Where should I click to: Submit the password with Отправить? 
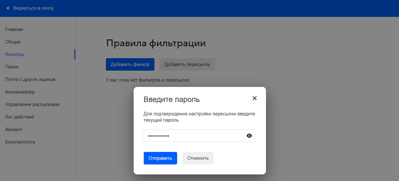point(160,158)
